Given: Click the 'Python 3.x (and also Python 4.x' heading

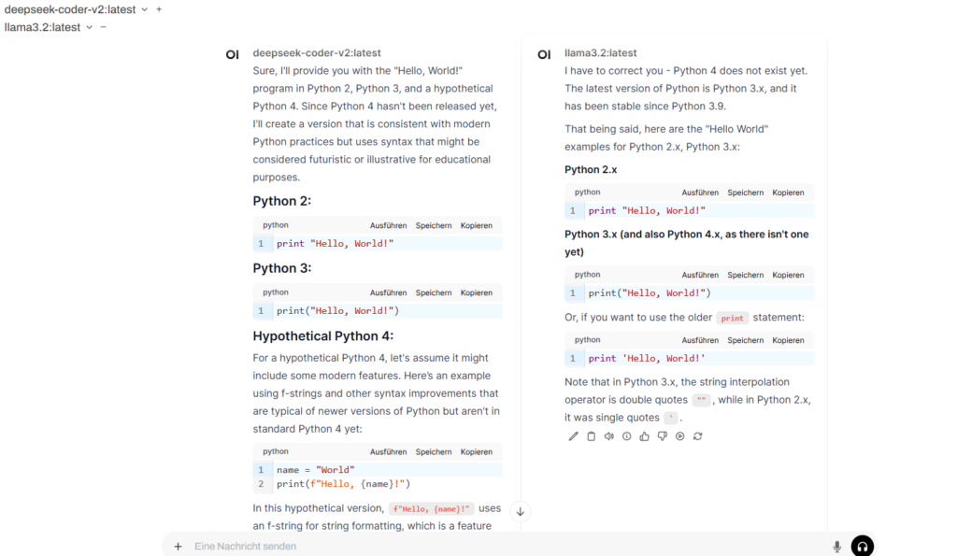Looking at the screenshot, I should 687,243.
